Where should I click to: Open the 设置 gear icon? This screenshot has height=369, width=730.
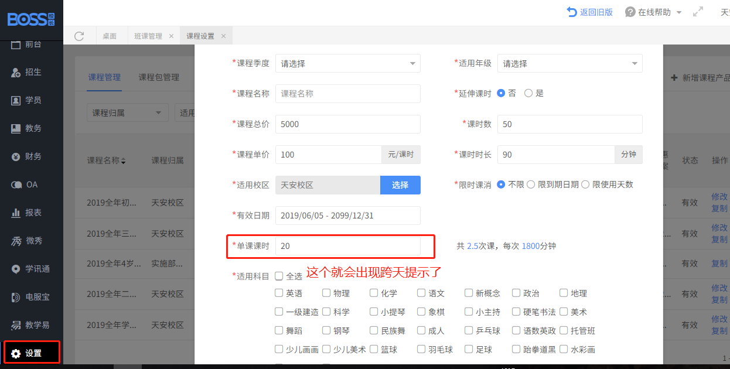(x=16, y=353)
